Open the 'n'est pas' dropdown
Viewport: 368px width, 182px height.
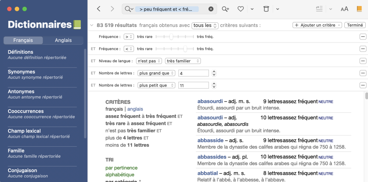(x=149, y=61)
